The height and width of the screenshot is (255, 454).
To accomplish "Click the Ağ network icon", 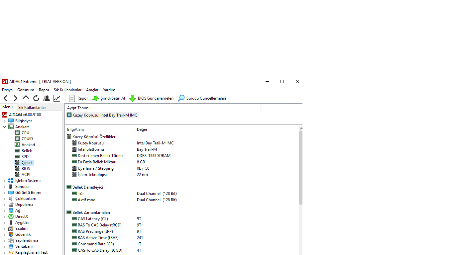I will coord(11,211).
